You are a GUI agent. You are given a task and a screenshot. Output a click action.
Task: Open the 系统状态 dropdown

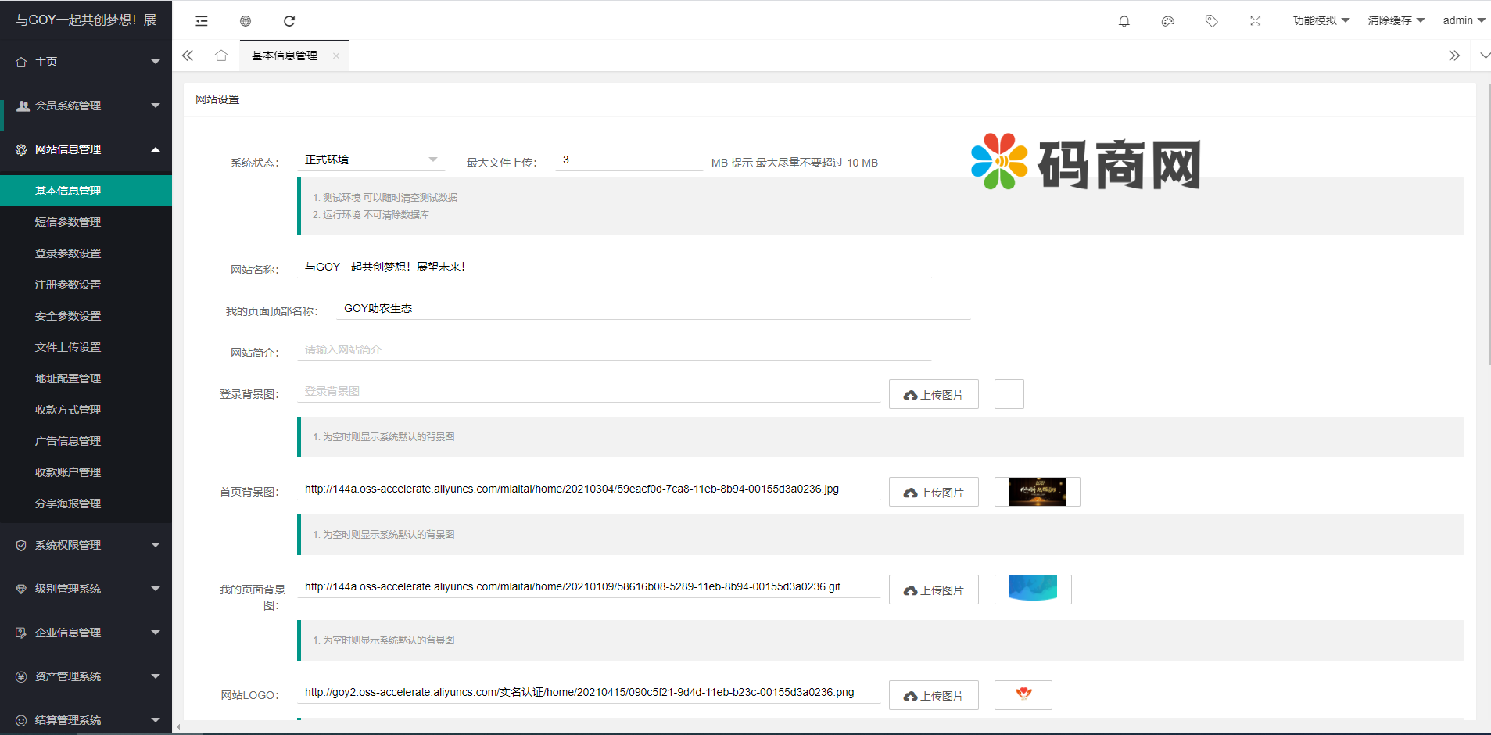[371, 160]
